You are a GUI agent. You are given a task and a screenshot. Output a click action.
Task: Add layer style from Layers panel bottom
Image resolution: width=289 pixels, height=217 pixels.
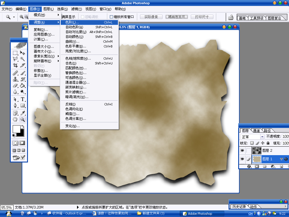point(249,166)
